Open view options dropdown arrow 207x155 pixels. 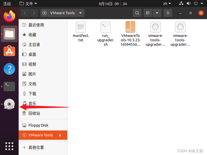(x=157, y=13)
